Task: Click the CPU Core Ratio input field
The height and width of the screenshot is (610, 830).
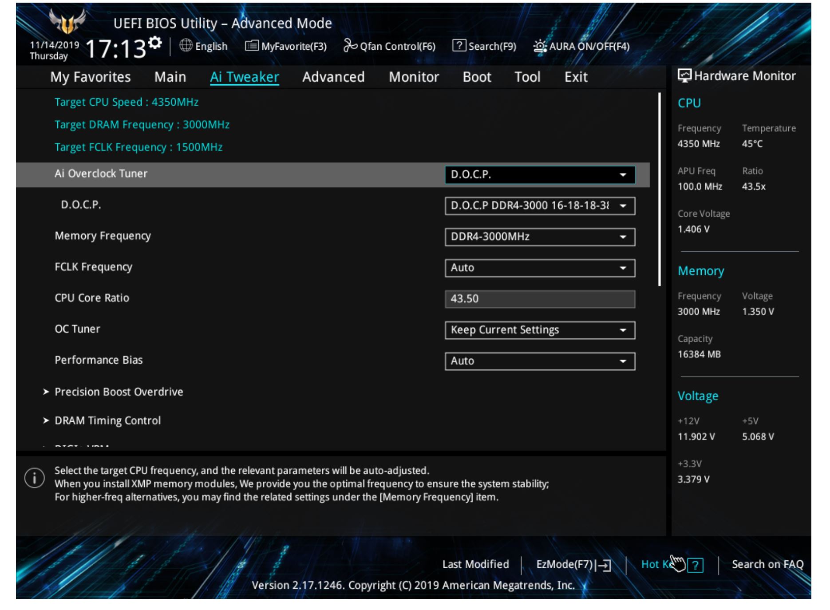Action: click(540, 299)
